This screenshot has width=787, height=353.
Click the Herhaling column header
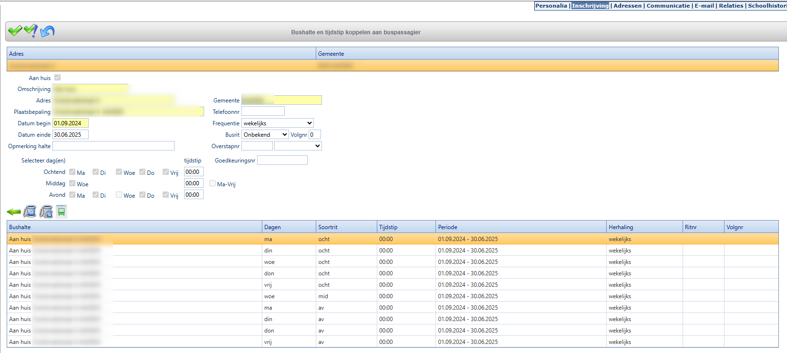[x=644, y=227]
